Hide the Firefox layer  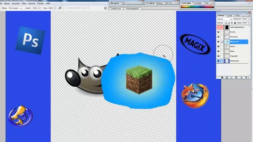tap(218, 32)
